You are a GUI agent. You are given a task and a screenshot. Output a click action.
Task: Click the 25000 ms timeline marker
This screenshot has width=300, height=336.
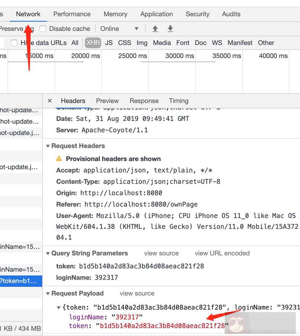pos(133,56)
